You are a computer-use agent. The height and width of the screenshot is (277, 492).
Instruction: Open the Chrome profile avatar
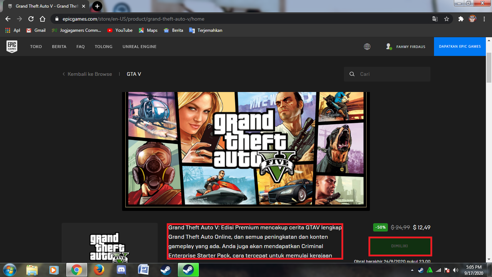point(473,19)
